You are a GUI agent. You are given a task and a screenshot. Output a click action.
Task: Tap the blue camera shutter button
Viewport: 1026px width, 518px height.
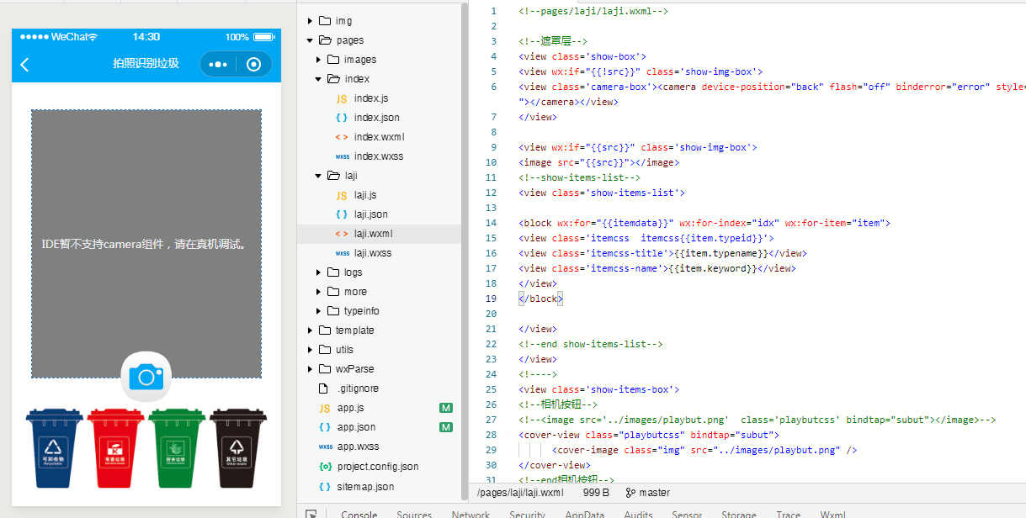point(146,376)
